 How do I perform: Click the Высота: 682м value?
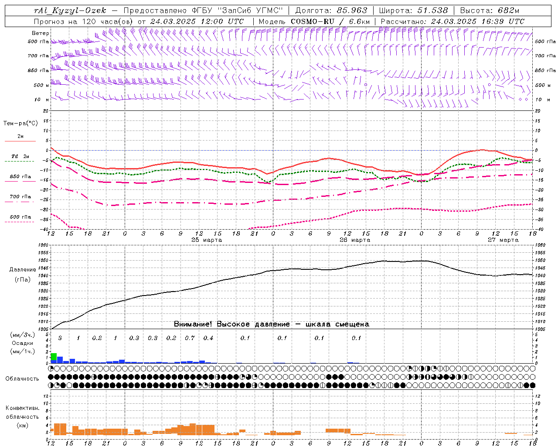[x=490, y=10]
